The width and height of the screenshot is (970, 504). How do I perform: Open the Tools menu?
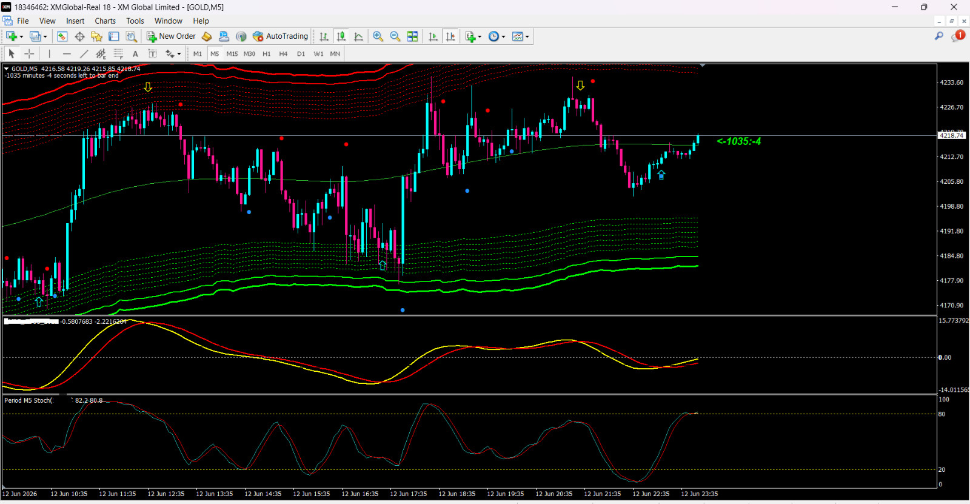[135, 21]
